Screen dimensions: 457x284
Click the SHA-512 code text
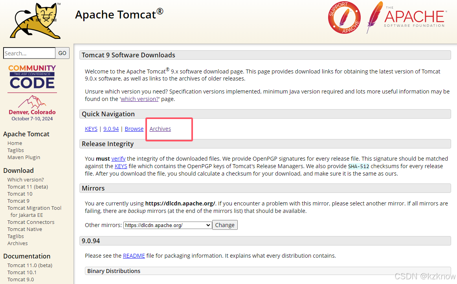pyautogui.click(x=358, y=166)
